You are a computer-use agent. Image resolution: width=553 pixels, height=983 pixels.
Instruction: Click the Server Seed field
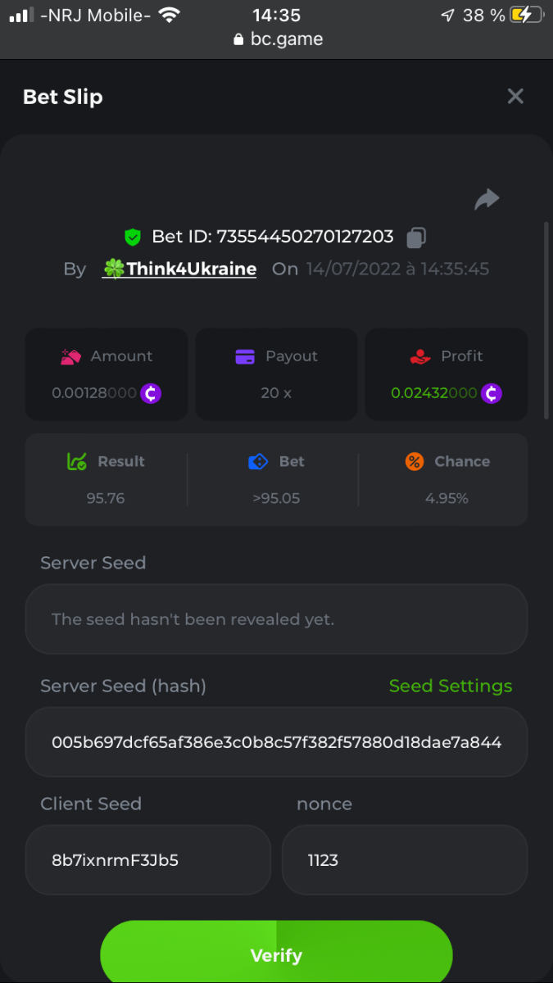click(x=276, y=619)
